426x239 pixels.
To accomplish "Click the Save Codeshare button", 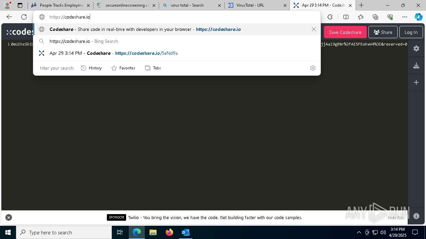I will (345, 32).
